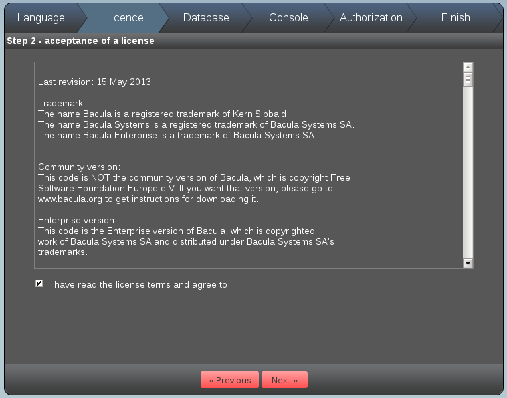Viewport: 507px width, 398px height.
Task: Jump to the Authorization step
Action: tap(371, 17)
